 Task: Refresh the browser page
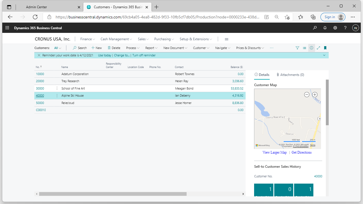[x=35, y=17]
